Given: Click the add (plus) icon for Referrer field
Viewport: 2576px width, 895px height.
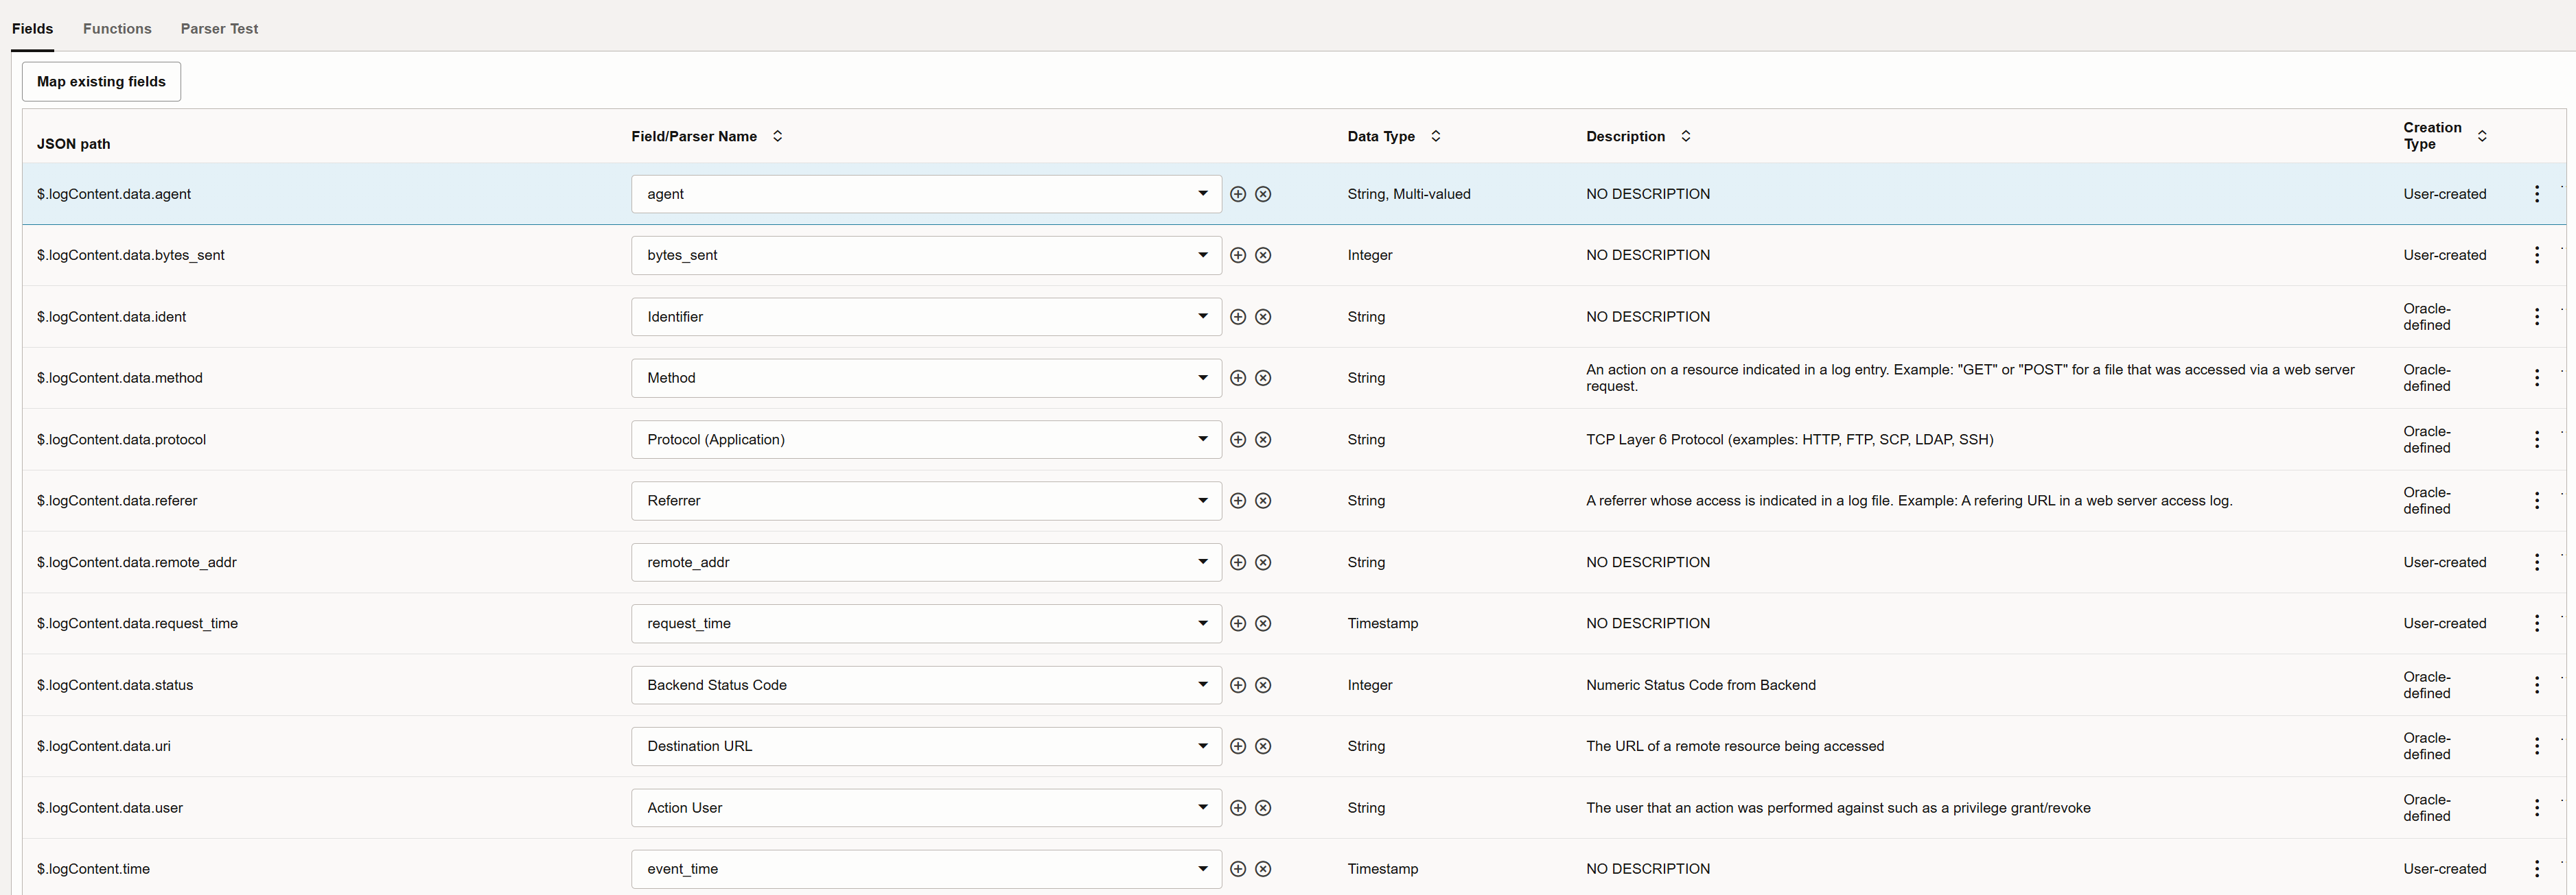Looking at the screenshot, I should (1238, 501).
